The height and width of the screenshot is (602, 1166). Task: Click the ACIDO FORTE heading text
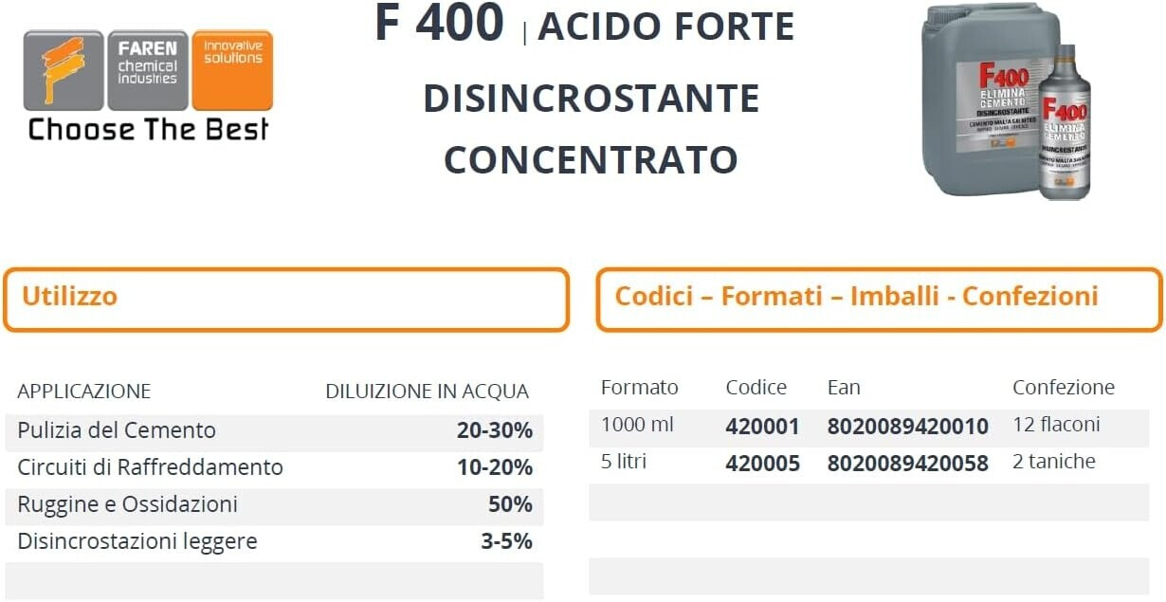pos(666,27)
